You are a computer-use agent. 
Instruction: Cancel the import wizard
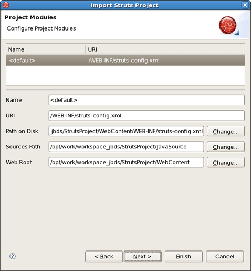(225, 256)
